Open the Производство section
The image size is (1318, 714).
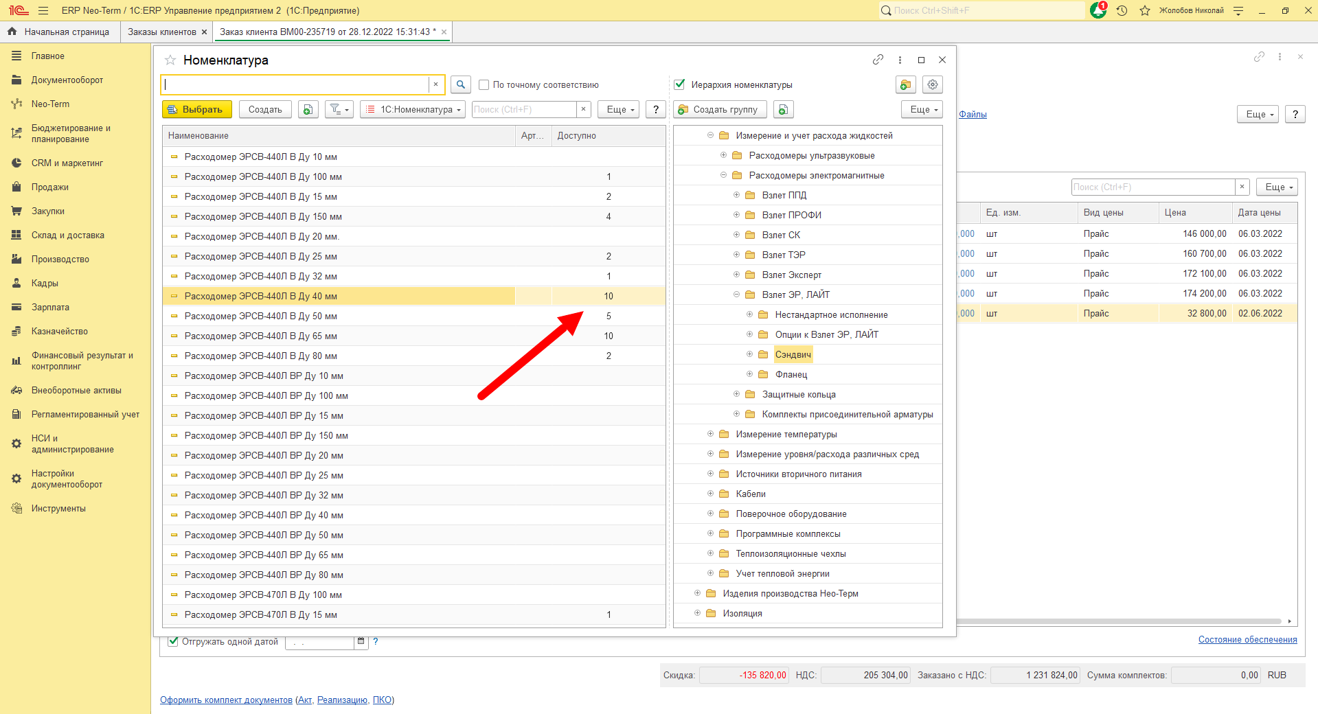[x=60, y=259]
